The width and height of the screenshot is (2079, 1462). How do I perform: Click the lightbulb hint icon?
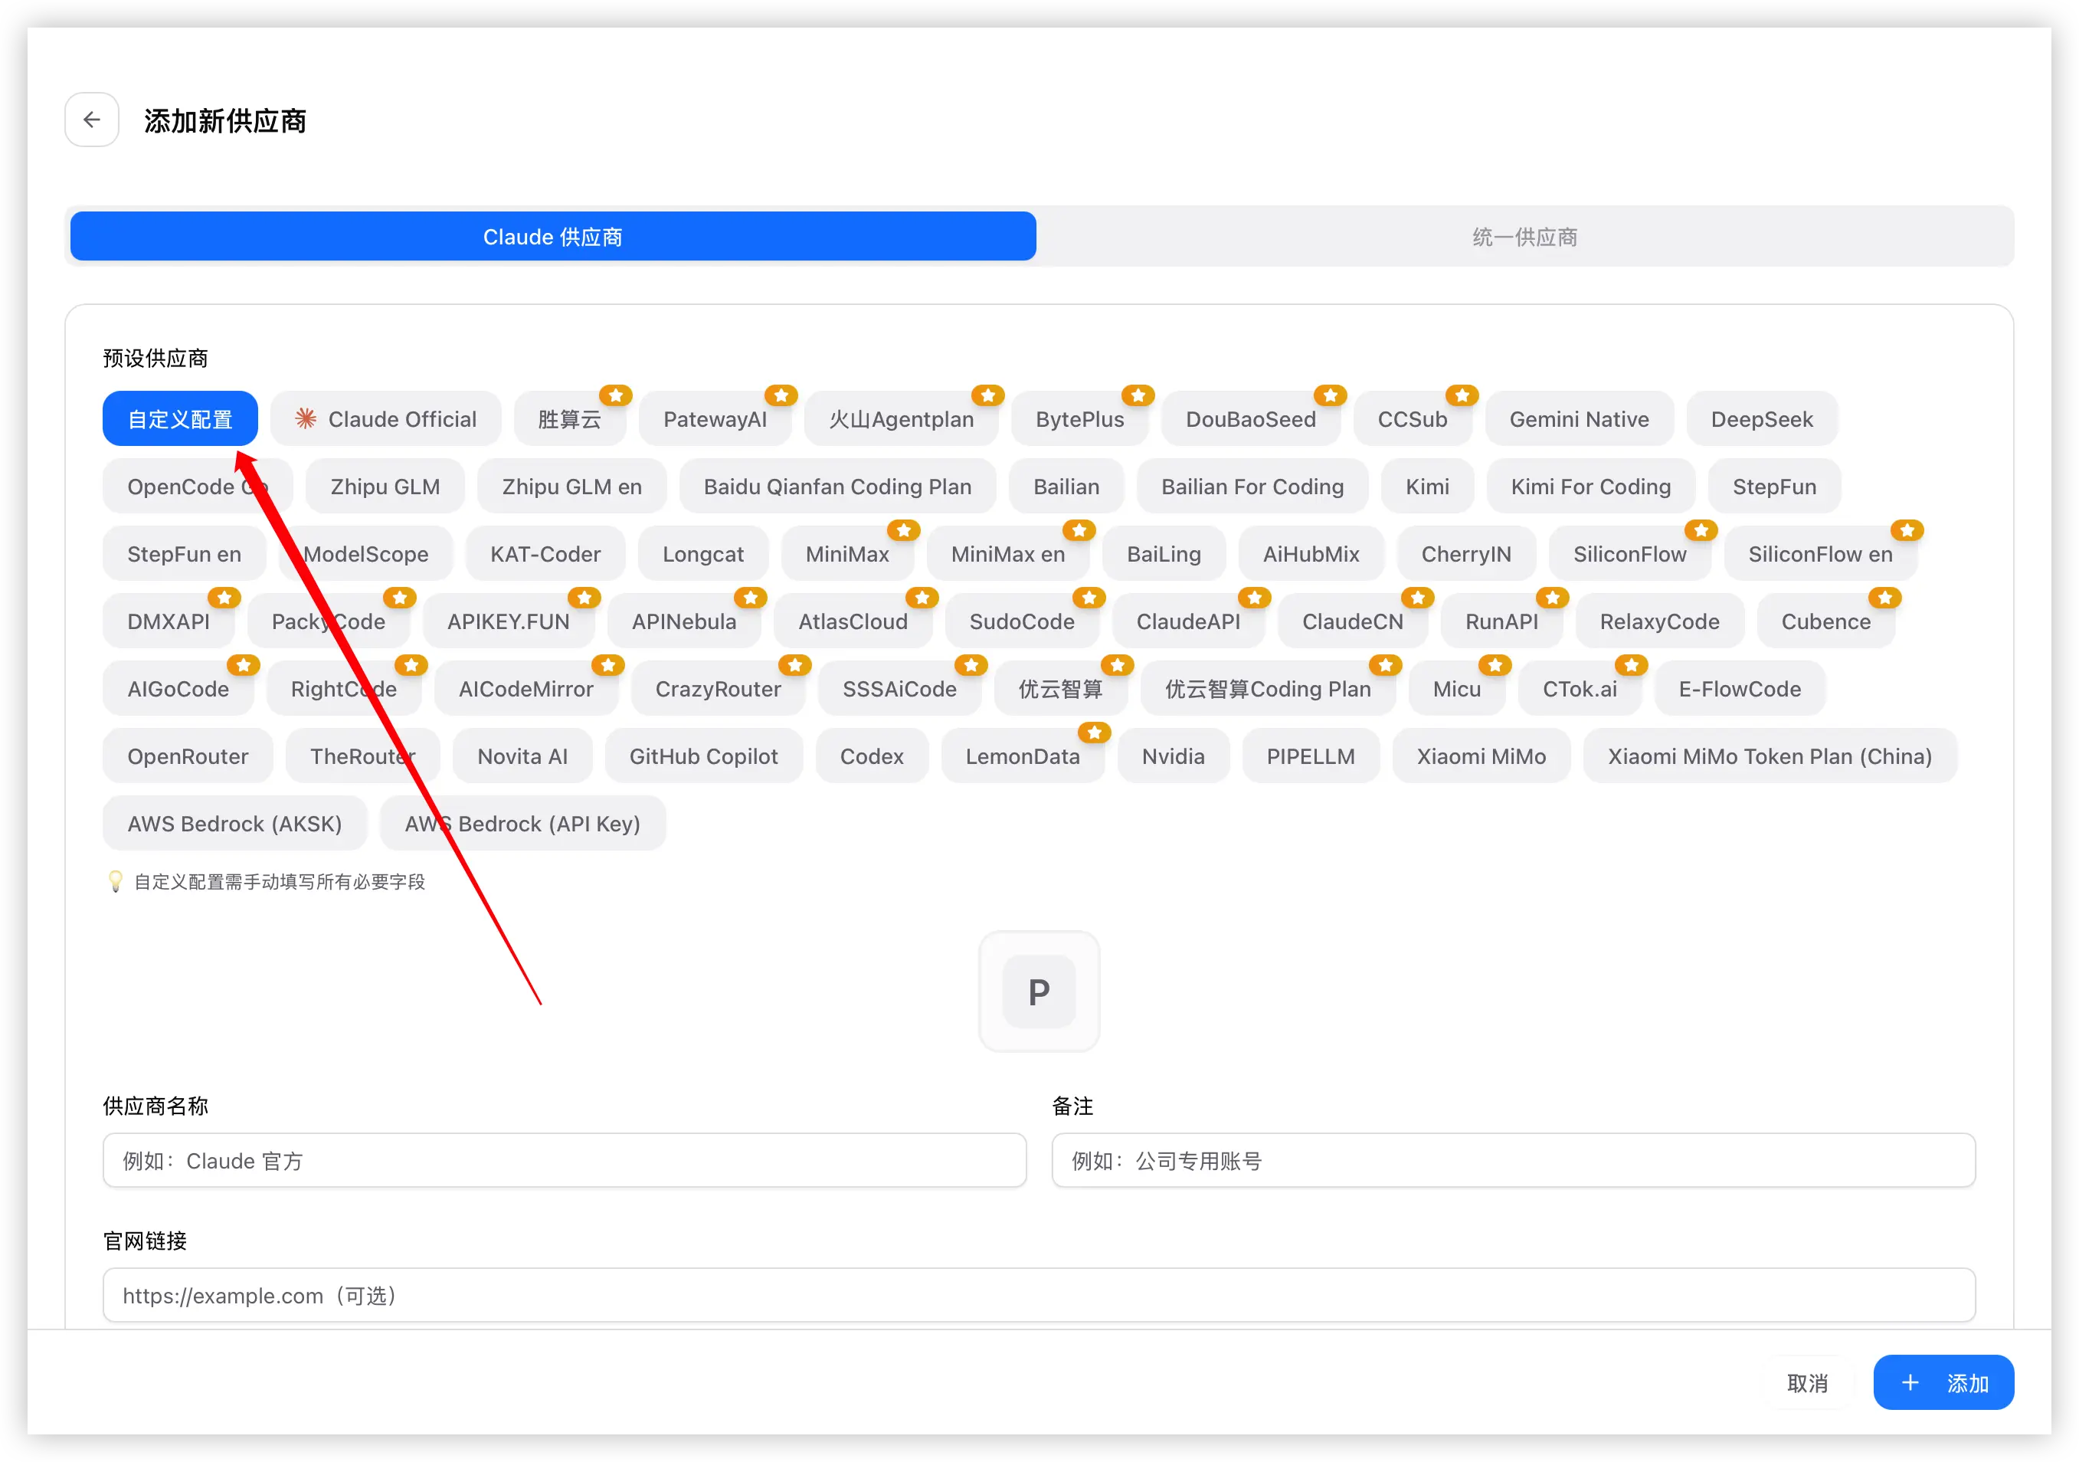click(115, 881)
